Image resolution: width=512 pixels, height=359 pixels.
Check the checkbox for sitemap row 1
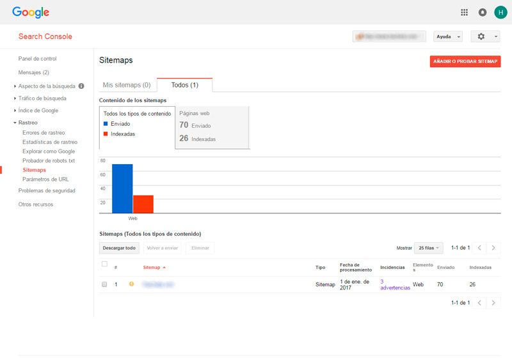(104, 284)
